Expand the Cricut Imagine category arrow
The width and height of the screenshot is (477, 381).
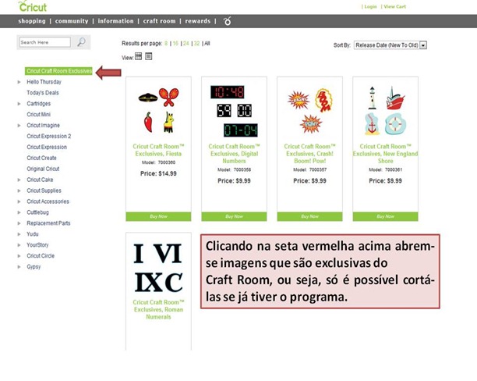(19, 125)
